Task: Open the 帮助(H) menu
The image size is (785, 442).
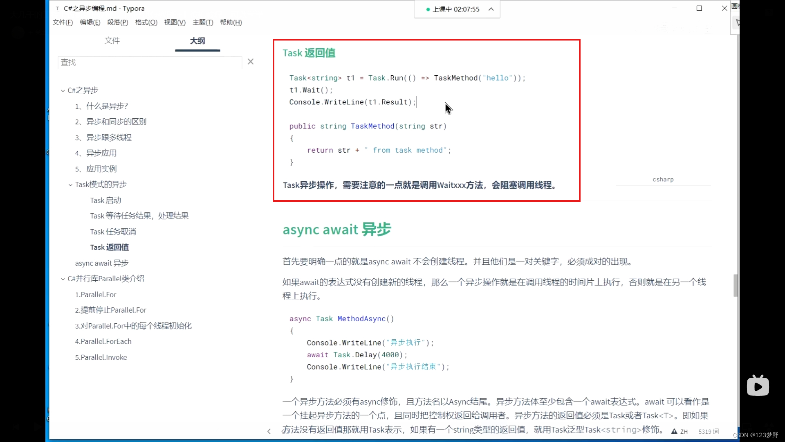Action: point(231,22)
